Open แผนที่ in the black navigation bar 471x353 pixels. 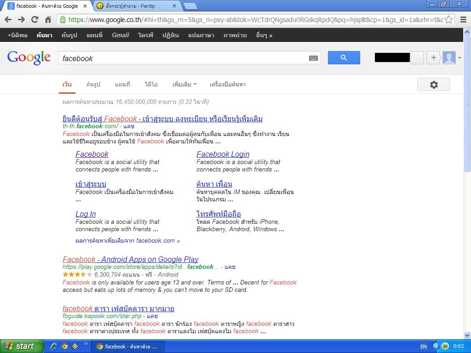(94, 35)
